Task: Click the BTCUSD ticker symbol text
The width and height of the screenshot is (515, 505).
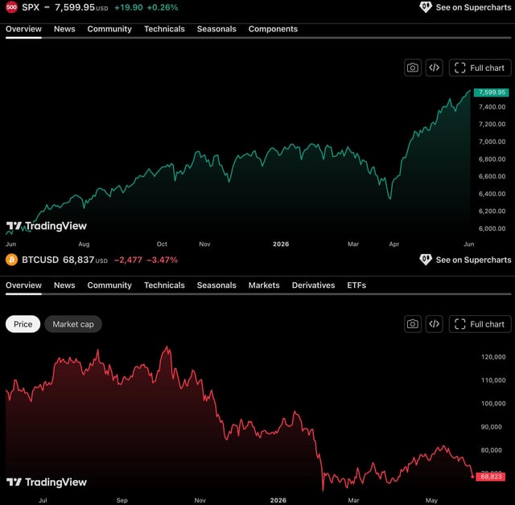Action: pos(40,260)
